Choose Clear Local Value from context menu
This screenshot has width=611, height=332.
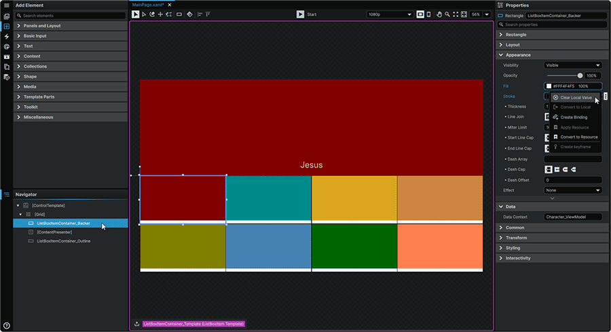576,98
